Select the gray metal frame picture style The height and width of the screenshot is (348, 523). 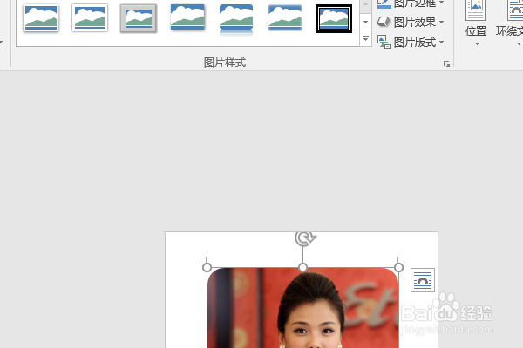pyautogui.click(x=139, y=18)
